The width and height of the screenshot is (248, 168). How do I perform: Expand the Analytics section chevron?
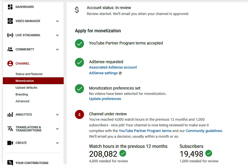[x=57, y=114]
